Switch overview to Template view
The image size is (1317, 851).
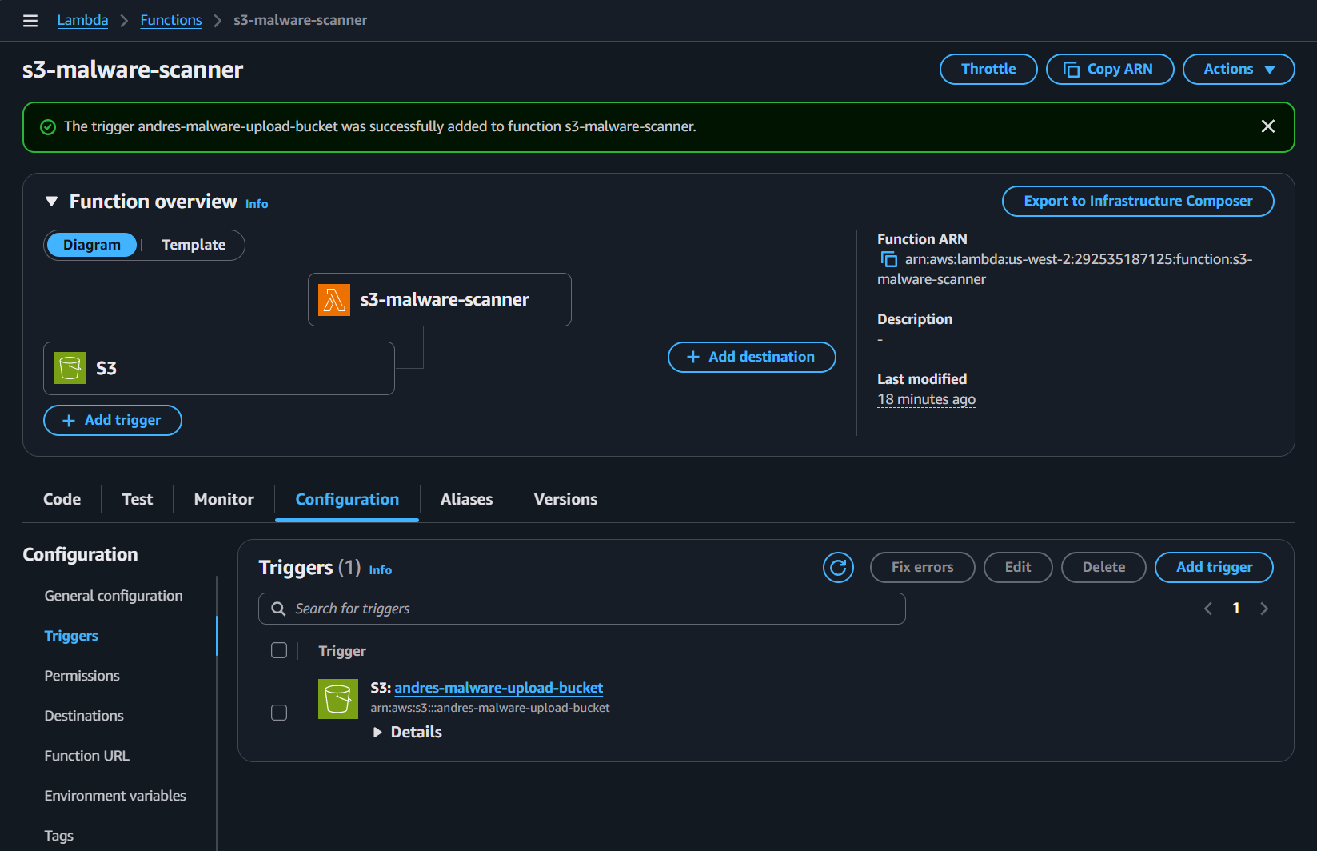click(194, 245)
